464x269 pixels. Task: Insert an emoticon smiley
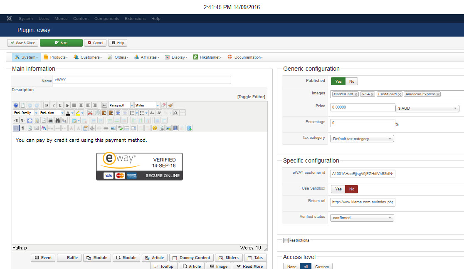pos(155,128)
